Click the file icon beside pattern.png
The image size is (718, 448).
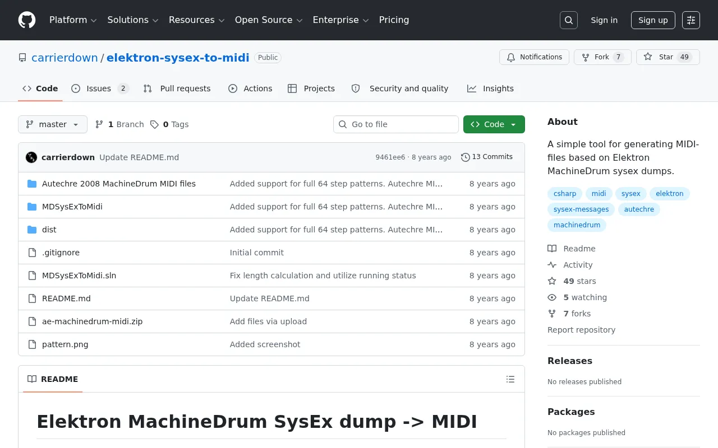pyautogui.click(x=32, y=344)
